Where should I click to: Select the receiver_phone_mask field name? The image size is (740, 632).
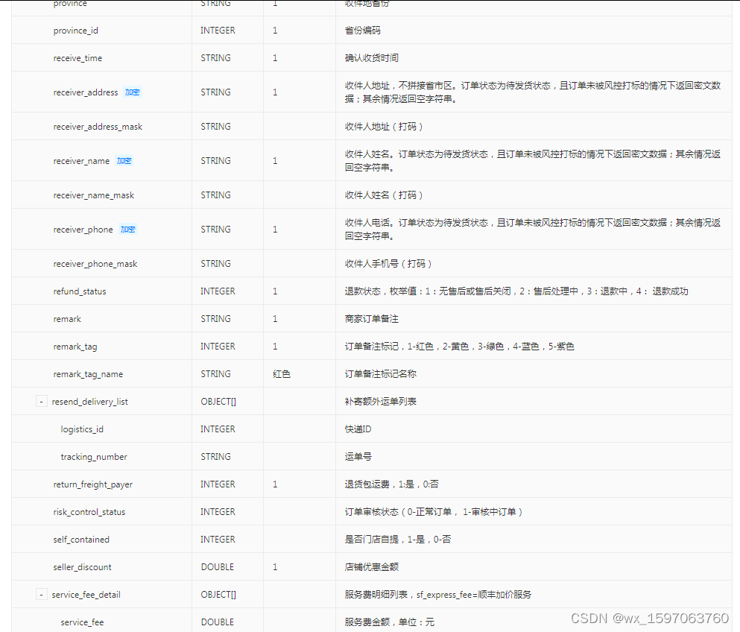[x=95, y=264]
